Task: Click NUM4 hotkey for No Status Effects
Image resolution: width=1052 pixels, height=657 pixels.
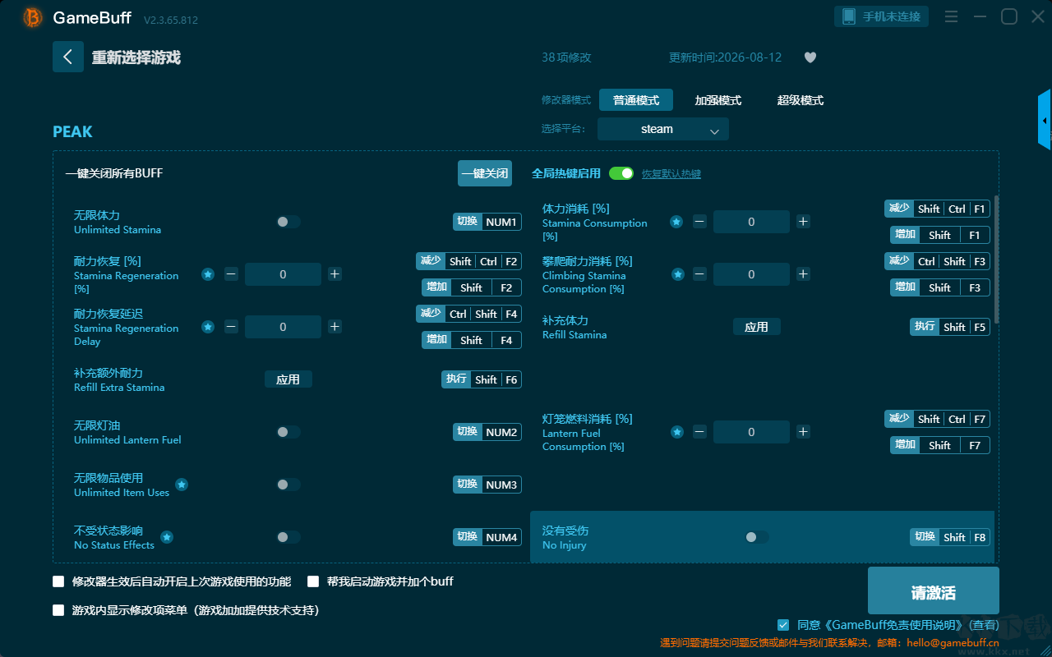Action: 487,537
